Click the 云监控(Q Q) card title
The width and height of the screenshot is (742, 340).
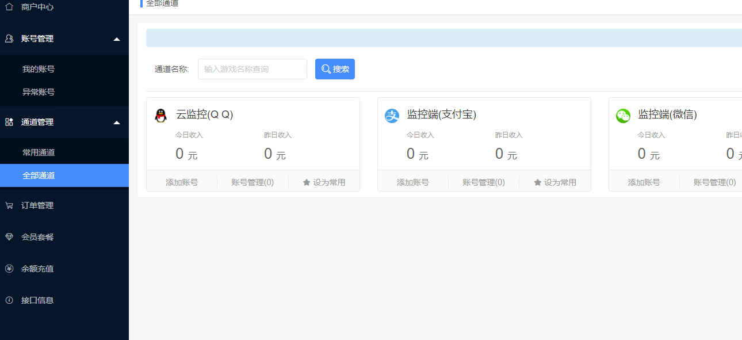point(205,114)
